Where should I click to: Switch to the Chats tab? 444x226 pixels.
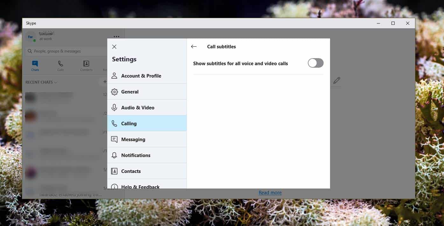pyautogui.click(x=35, y=66)
